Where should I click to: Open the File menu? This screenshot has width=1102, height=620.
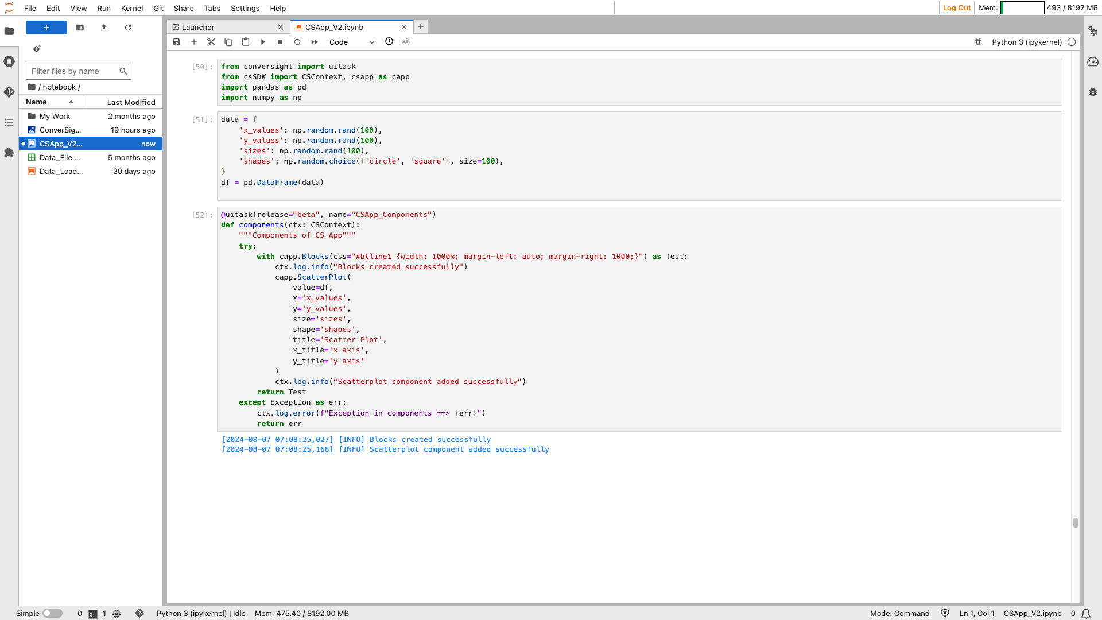pos(30,8)
